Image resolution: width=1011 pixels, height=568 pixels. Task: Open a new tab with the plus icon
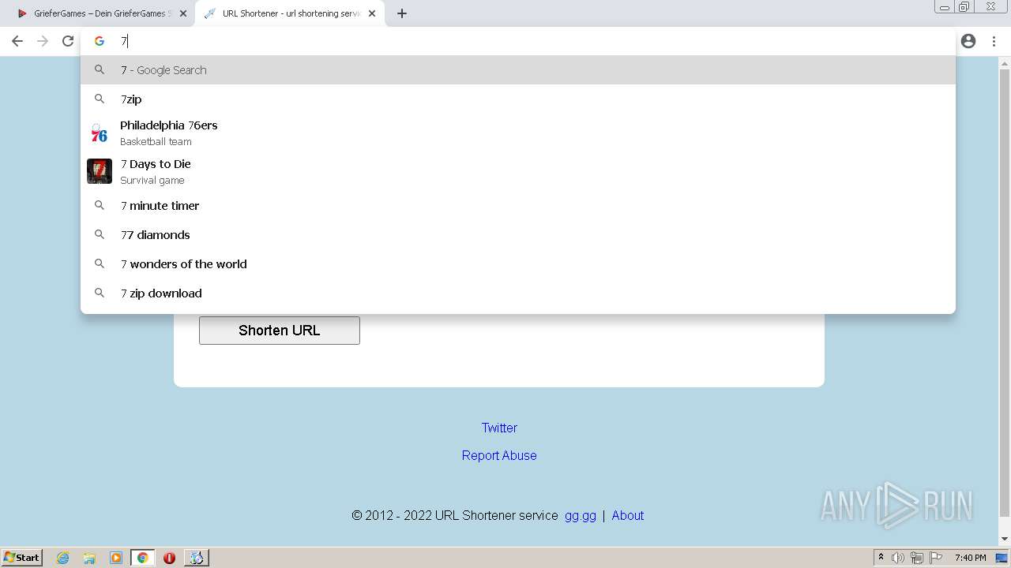click(401, 13)
